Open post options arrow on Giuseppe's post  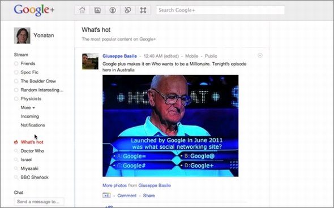pos(260,56)
